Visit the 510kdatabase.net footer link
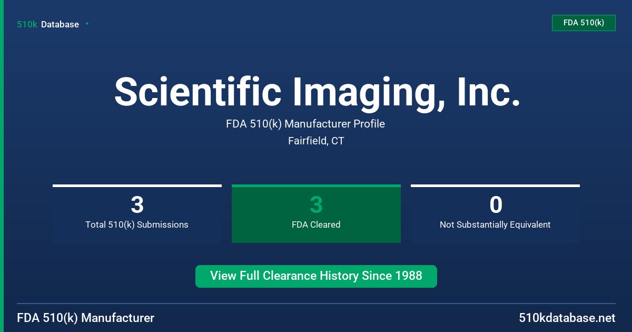 567,318
